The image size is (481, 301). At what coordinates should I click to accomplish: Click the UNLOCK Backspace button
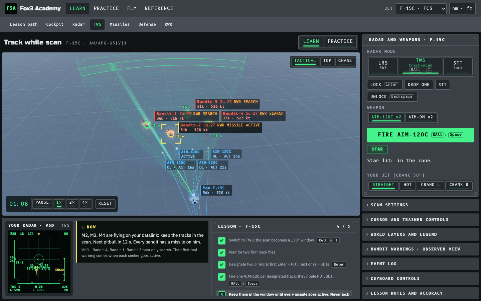(392, 97)
